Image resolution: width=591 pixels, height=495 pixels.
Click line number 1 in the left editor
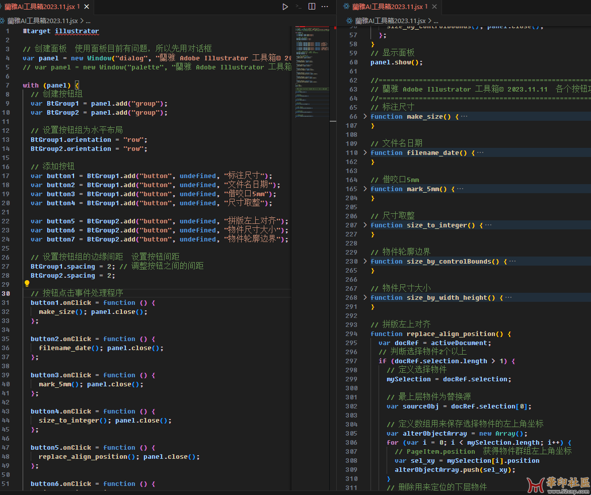[8, 31]
